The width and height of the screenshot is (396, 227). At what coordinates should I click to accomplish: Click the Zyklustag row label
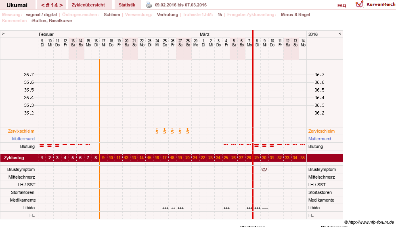[14, 158]
